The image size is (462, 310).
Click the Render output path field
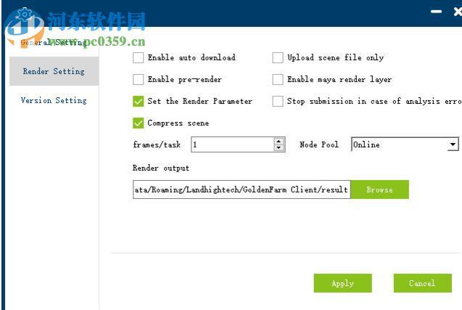coord(242,189)
